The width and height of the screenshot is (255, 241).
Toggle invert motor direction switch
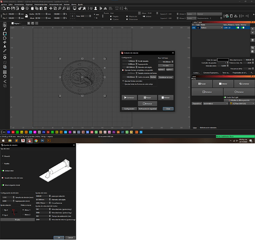point(3,178)
